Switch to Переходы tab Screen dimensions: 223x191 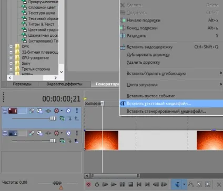point(22,84)
